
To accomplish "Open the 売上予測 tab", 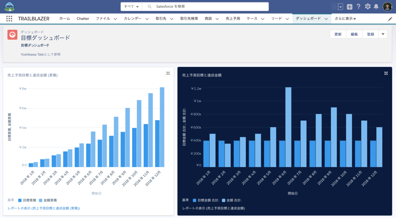I will click(x=232, y=19).
